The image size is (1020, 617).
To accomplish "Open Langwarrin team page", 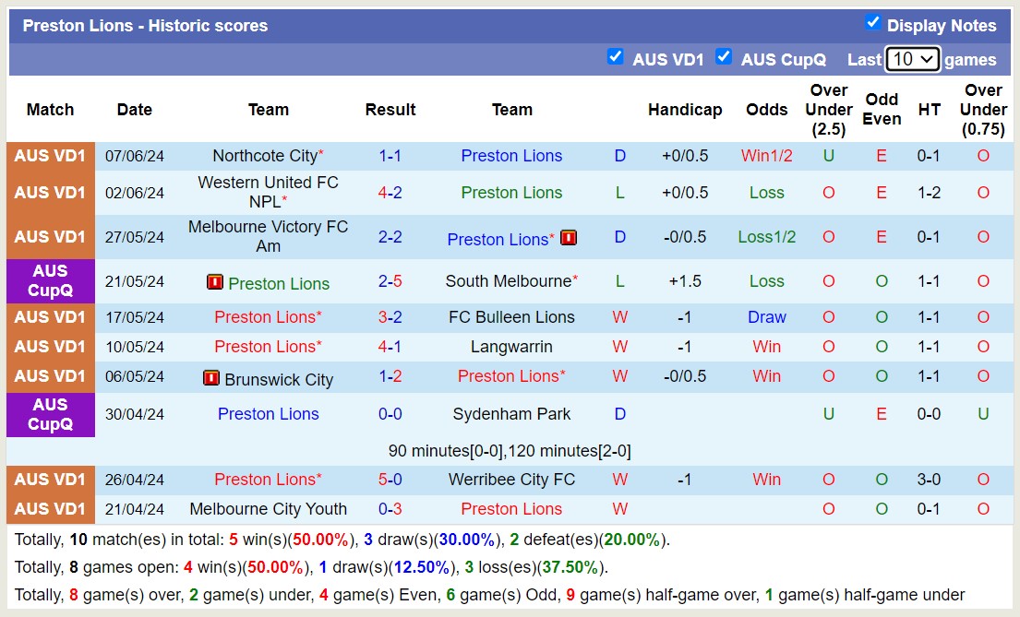I will point(511,347).
